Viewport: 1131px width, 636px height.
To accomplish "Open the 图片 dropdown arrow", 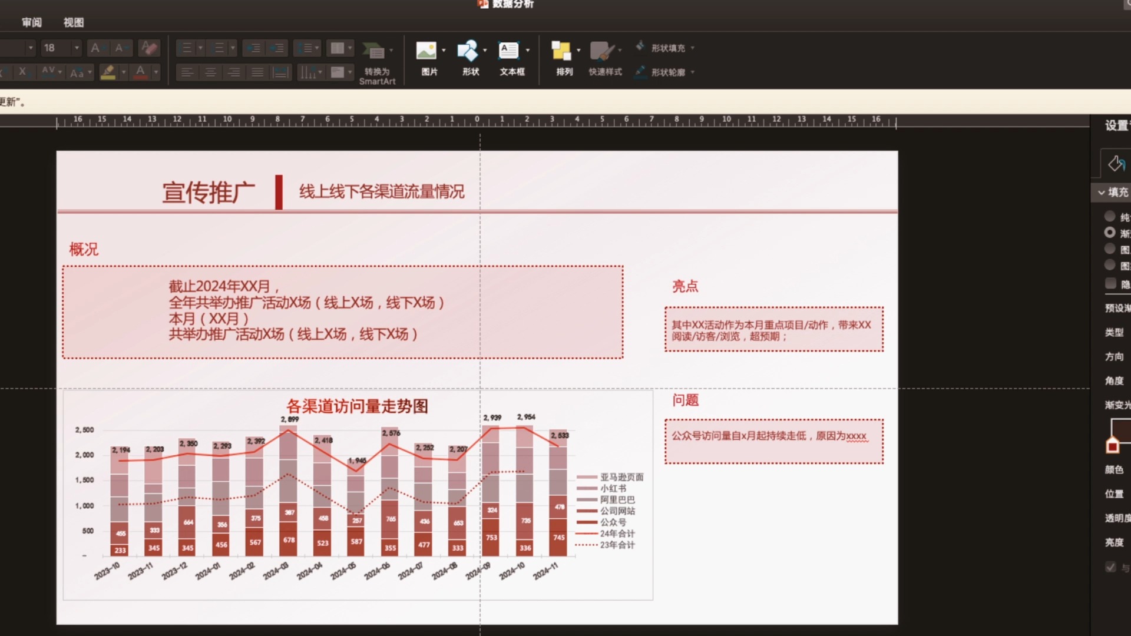I will 444,51.
